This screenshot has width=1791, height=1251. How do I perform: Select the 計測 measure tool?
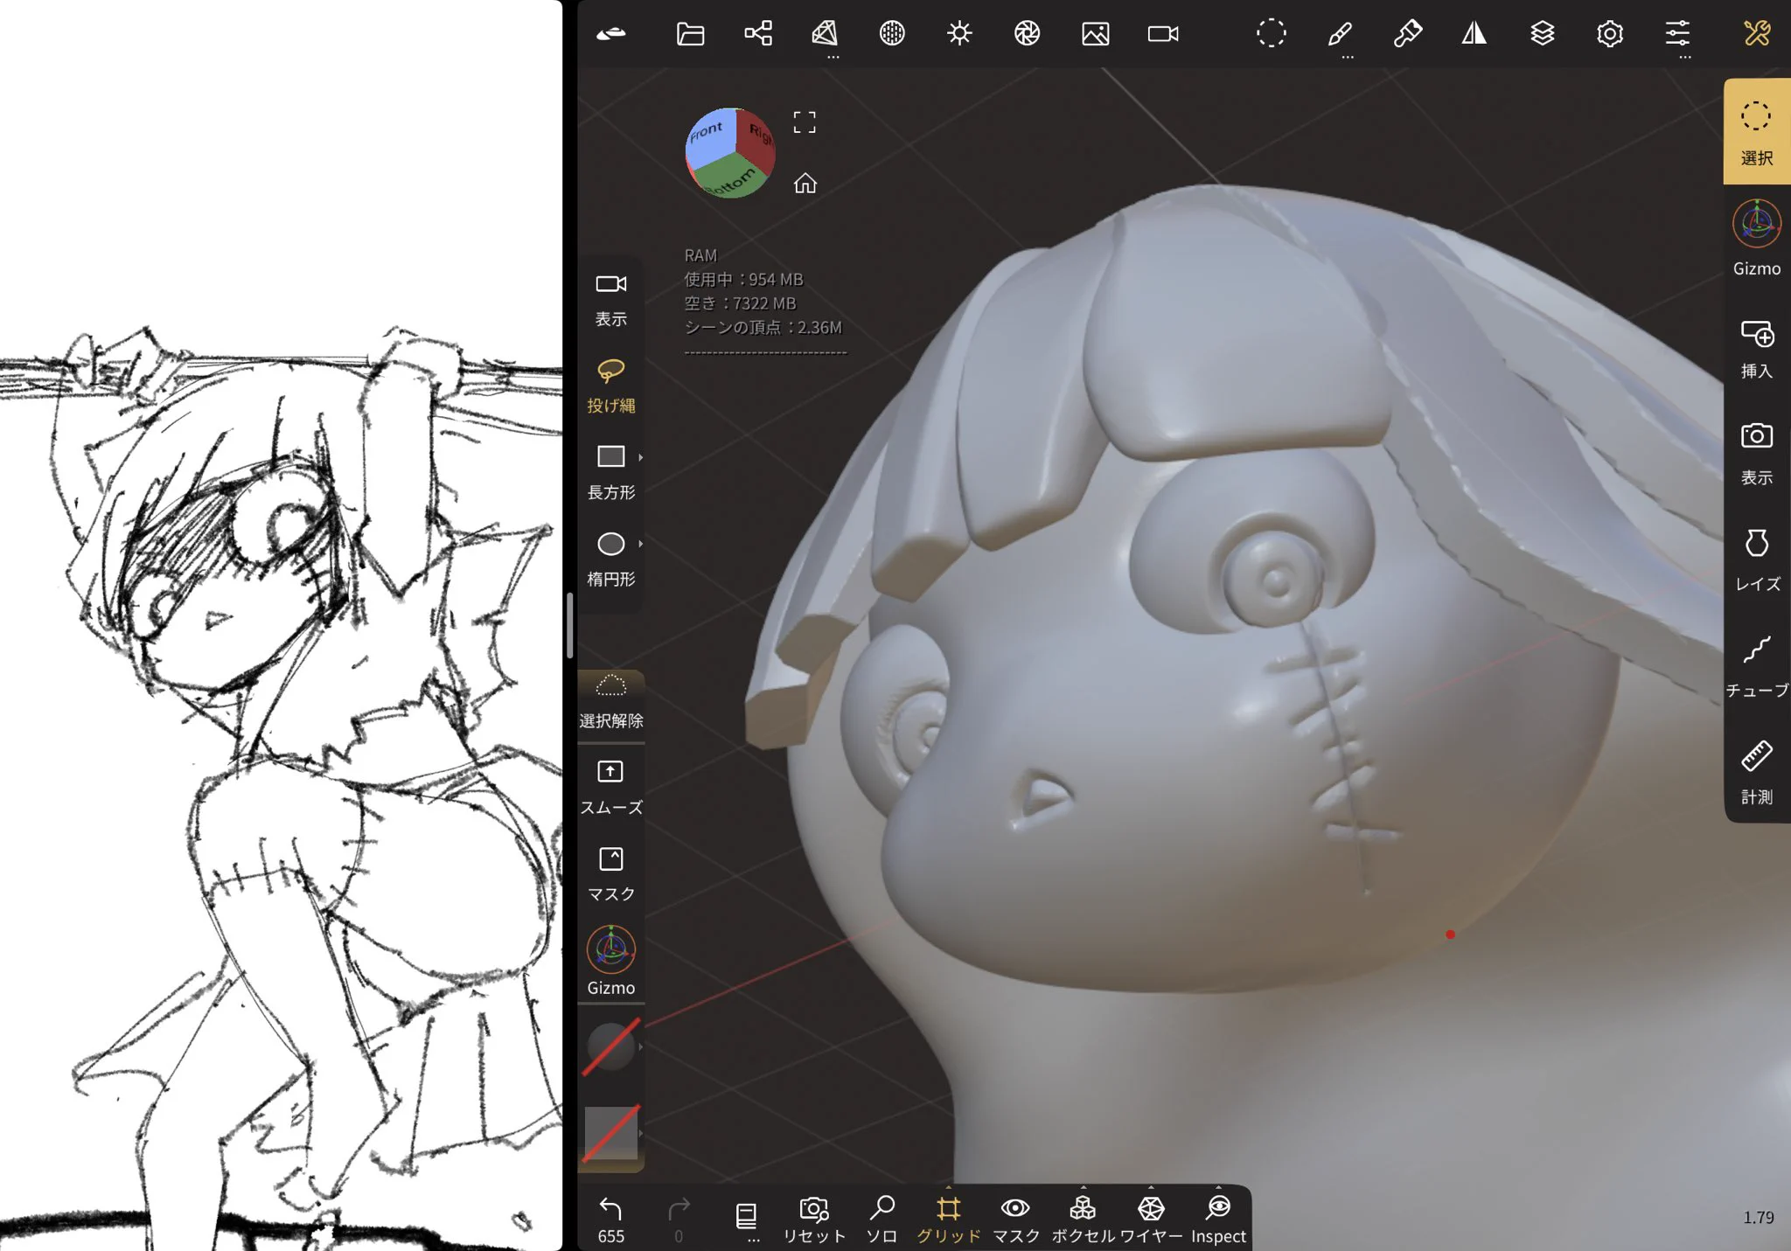tap(1757, 773)
